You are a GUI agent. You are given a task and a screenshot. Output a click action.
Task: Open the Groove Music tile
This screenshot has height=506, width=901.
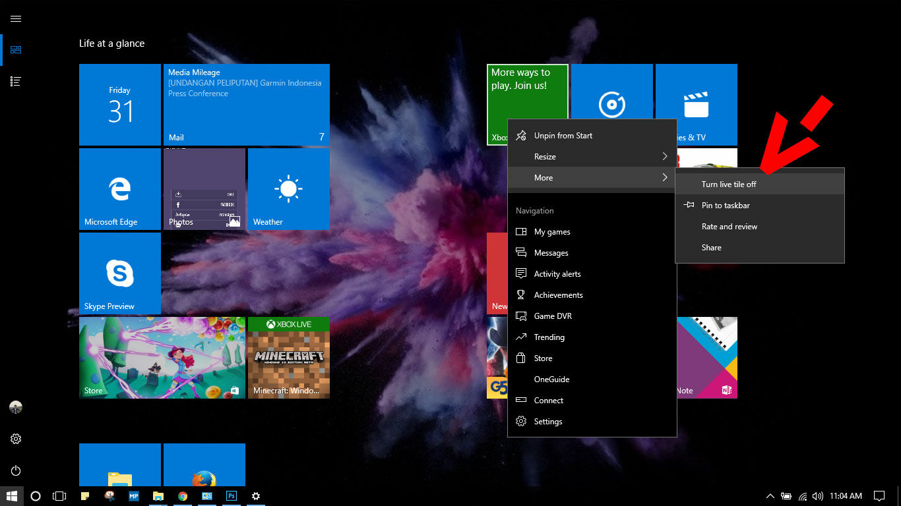612,91
